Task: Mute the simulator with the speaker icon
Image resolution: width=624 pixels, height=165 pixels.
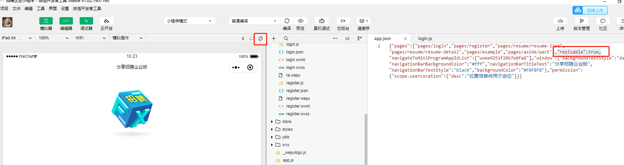Action: [x=243, y=38]
